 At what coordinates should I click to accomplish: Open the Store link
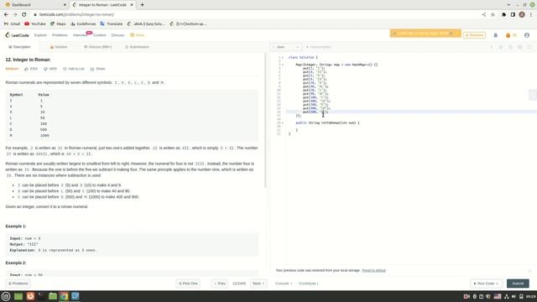click(x=138, y=35)
